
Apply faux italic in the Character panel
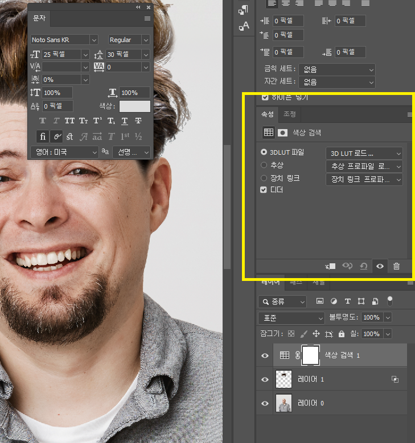56,121
